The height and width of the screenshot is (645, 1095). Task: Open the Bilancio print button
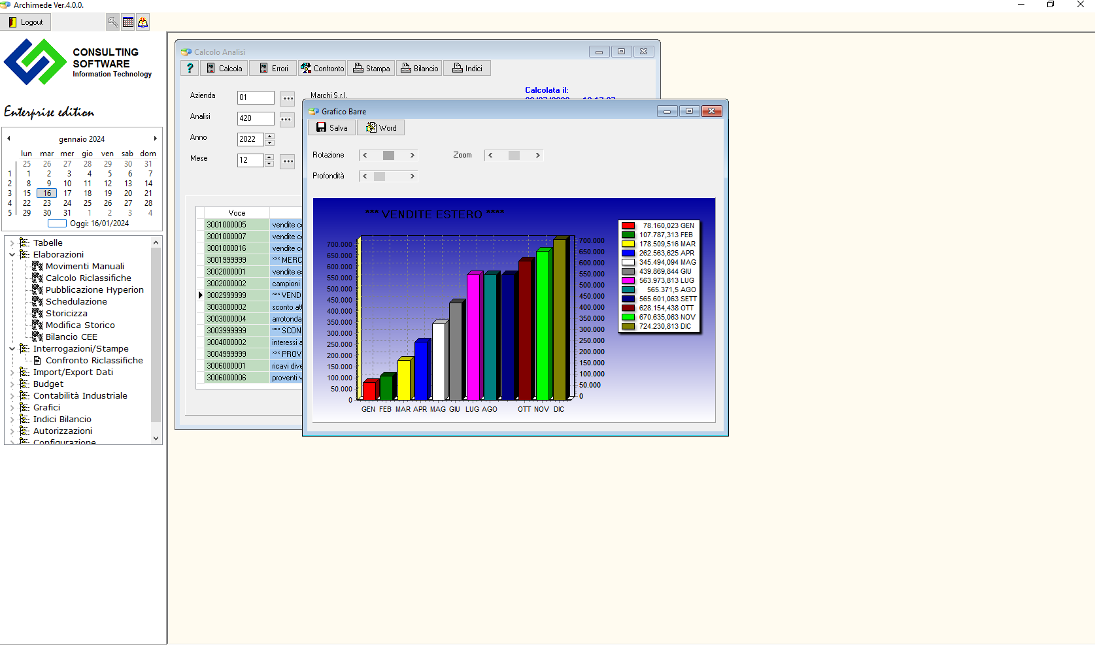tap(419, 68)
